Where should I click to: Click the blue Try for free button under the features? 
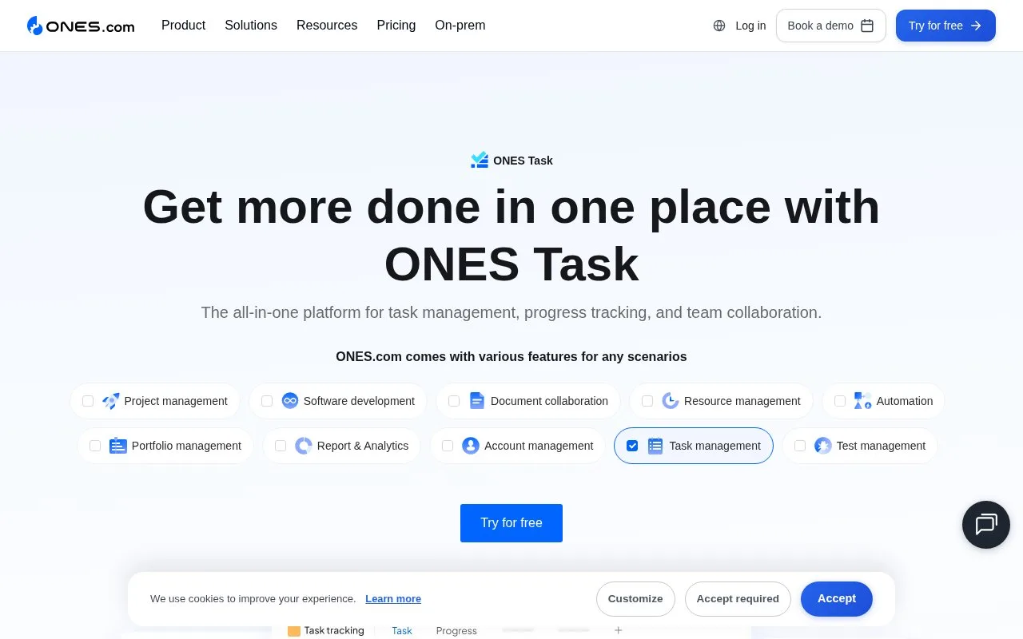511,523
